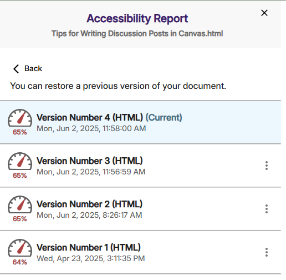Select the Version Number 2 (HTML) title

click(x=89, y=204)
